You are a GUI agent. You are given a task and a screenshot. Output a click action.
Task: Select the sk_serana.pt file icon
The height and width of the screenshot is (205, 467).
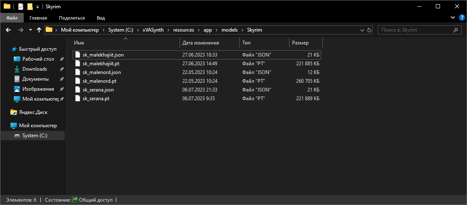[x=77, y=99]
